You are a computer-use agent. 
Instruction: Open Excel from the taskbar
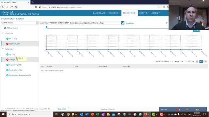click(x=98, y=114)
